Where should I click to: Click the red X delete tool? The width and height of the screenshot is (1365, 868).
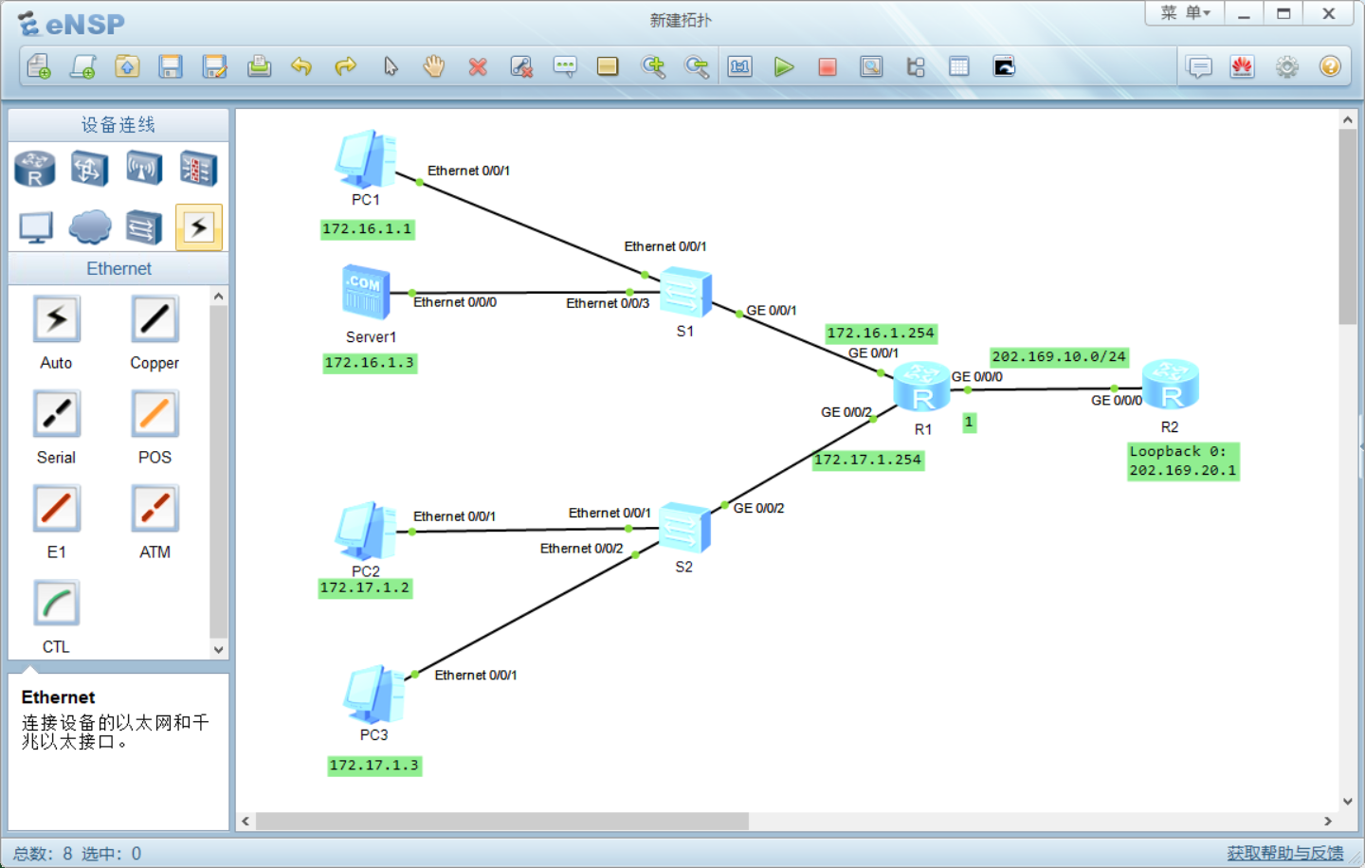click(x=478, y=66)
